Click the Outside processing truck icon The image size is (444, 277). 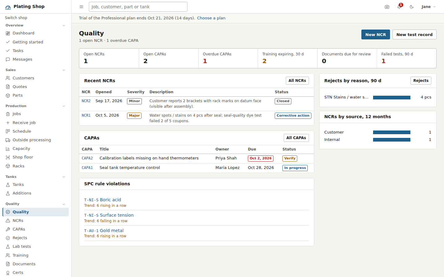point(8,140)
